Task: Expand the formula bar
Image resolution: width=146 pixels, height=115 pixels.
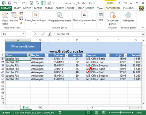Action: pos(143,34)
